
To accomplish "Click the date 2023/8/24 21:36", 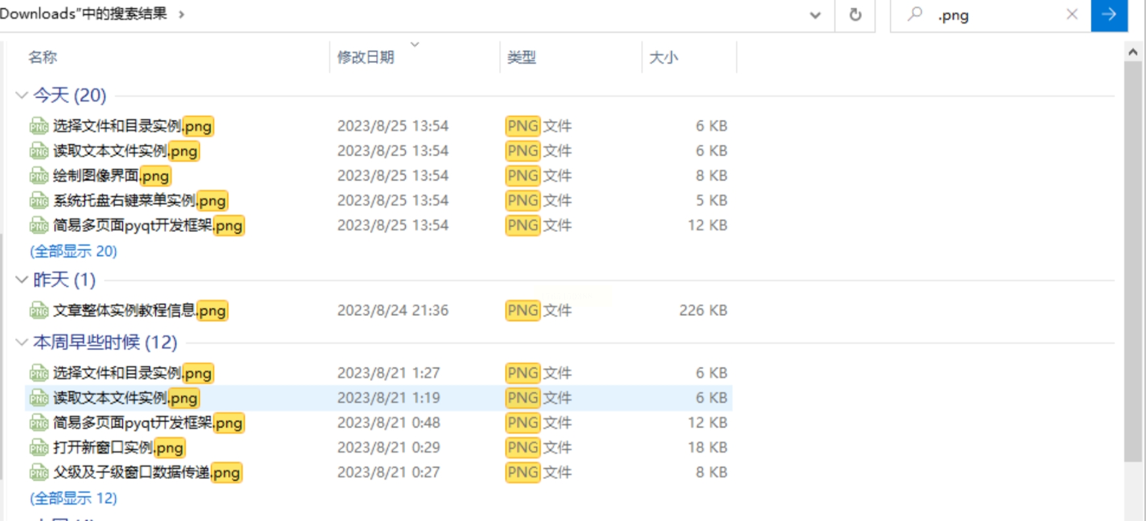I will (393, 310).
